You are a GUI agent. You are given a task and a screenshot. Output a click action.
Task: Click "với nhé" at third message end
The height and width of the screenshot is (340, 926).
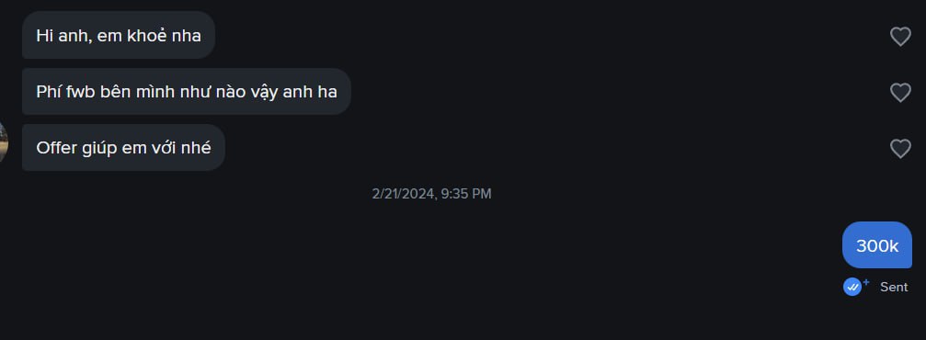click(x=185, y=148)
